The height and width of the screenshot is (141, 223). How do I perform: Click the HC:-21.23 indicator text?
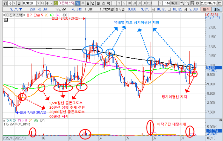tap(212, 18)
